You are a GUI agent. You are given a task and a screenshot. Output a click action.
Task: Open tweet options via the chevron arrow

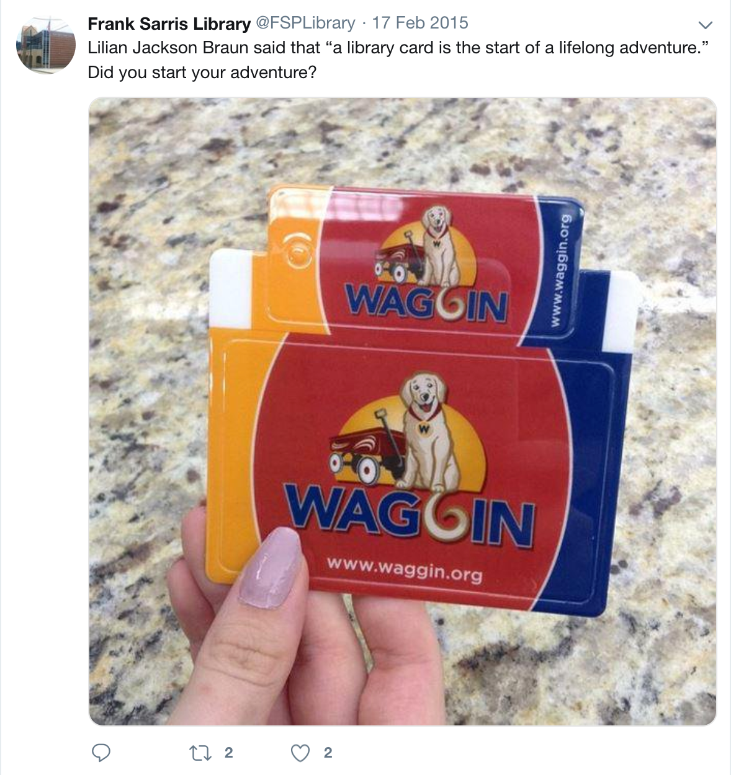point(705,25)
